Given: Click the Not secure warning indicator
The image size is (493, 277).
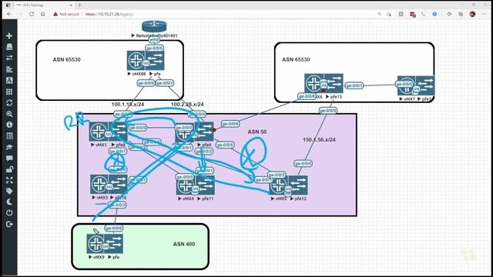Looking at the screenshot, I should tap(66, 14).
